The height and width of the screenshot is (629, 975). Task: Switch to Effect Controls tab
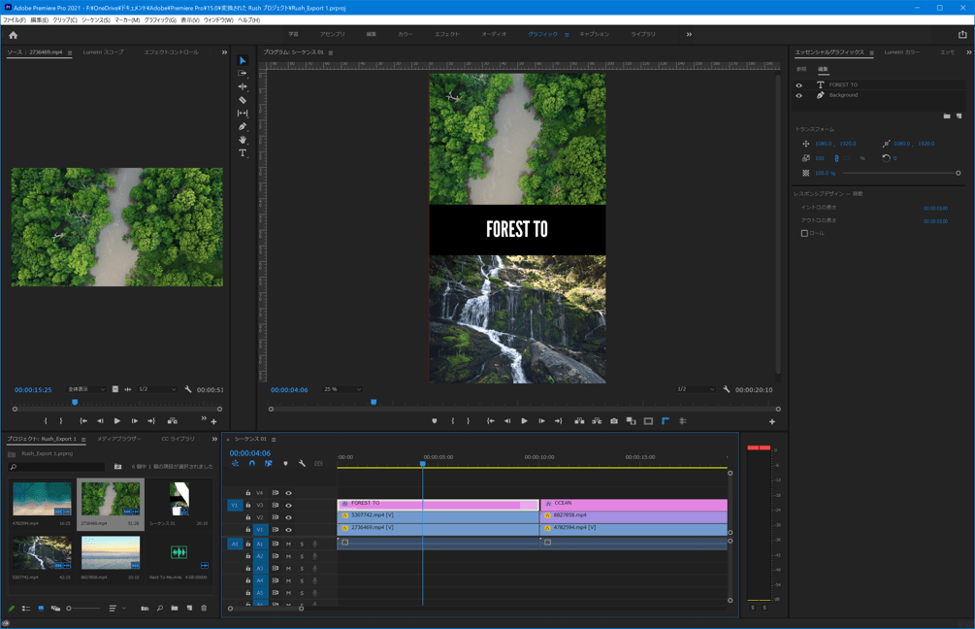172,52
